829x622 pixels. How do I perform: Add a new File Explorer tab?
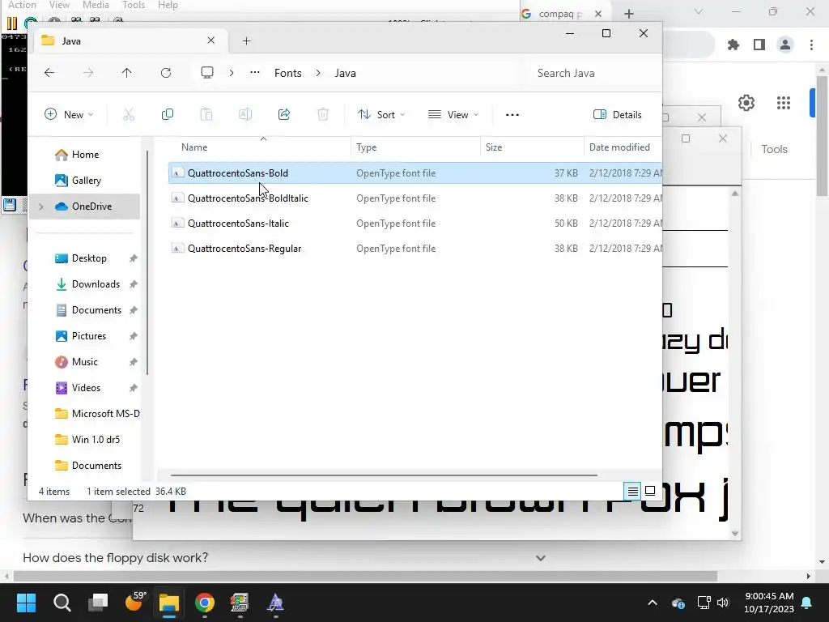point(246,41)
